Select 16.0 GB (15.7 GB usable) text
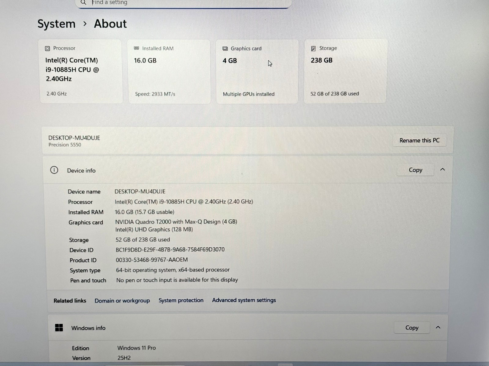The width and height of the screenshot is (489, 366). point(145,212)
